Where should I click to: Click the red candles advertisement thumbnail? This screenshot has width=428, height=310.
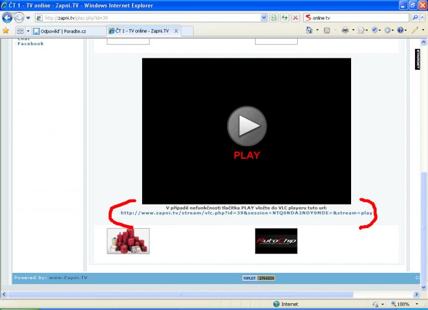(128, 241)
